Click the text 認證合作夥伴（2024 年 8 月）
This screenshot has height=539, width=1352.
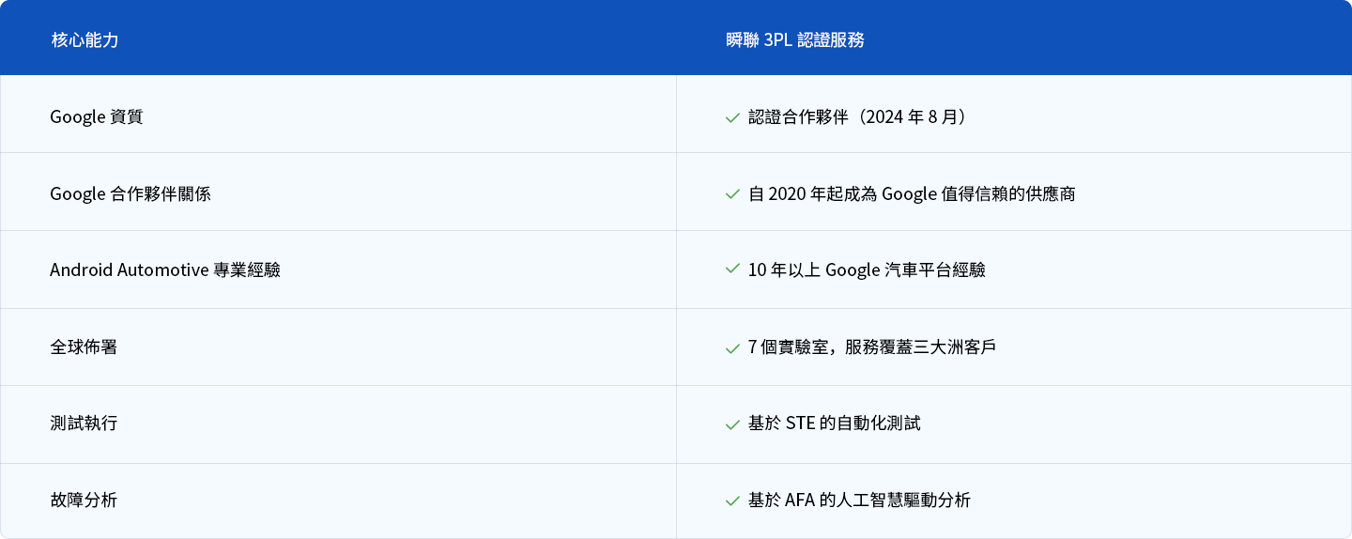tap(858, 117)
